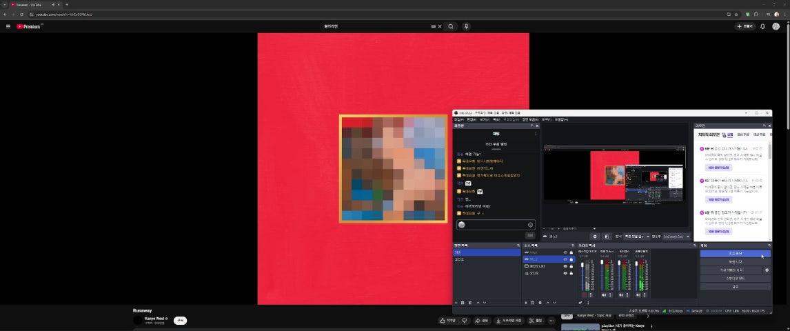Open the Edit menu in OBS
Image resolution: width=790 pixels, height=331 pixels.
point(472,119)
